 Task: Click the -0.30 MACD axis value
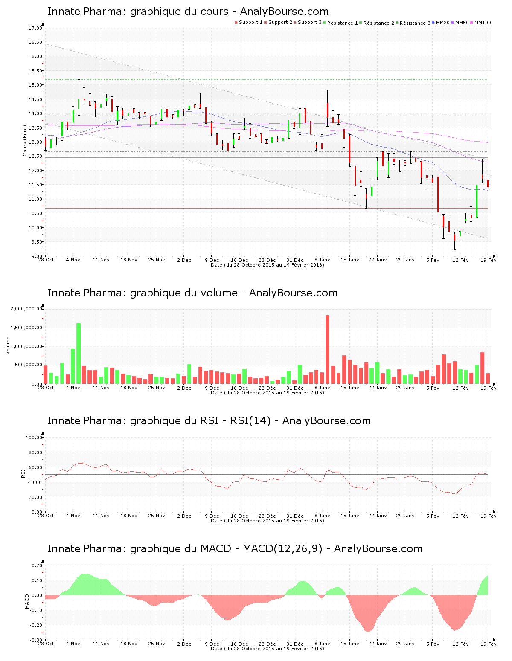tap(36, 640)
